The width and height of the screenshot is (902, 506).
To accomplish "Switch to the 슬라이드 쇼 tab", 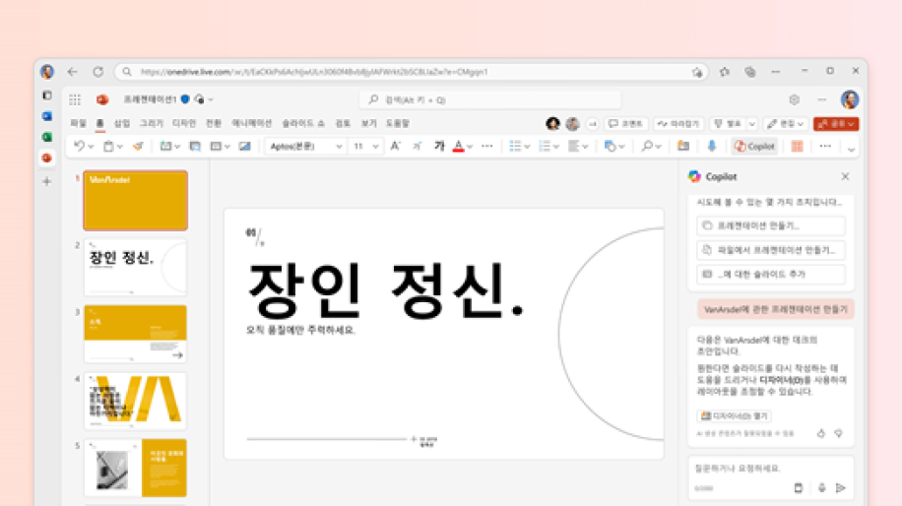I will pyautogui.click(x=303, y=123).
